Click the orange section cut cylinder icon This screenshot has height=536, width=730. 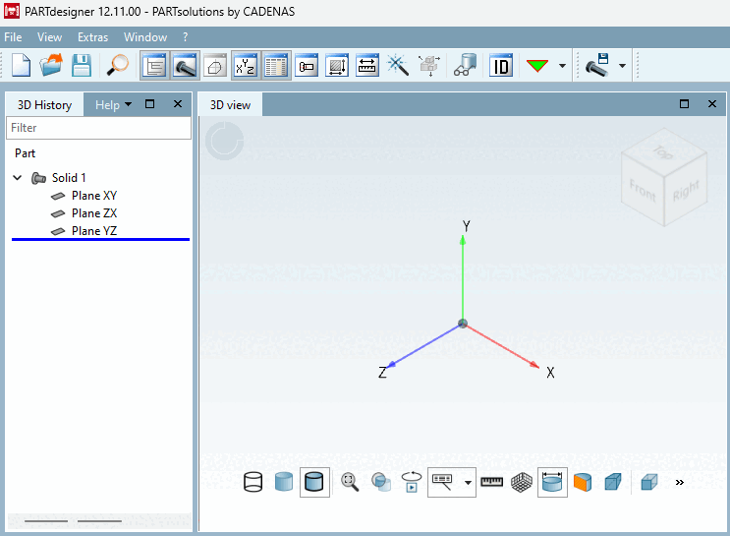pyautogui.click(x=583, y=482)
